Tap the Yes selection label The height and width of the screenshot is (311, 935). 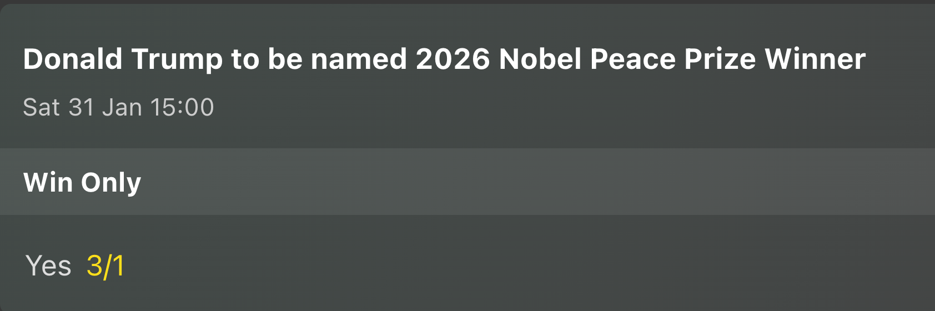click(48, 265)
